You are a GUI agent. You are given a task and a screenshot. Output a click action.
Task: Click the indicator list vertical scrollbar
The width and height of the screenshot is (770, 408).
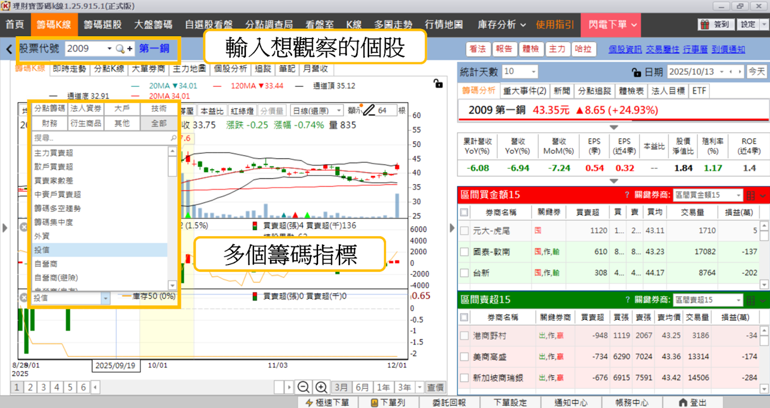(x=172, y=218)
